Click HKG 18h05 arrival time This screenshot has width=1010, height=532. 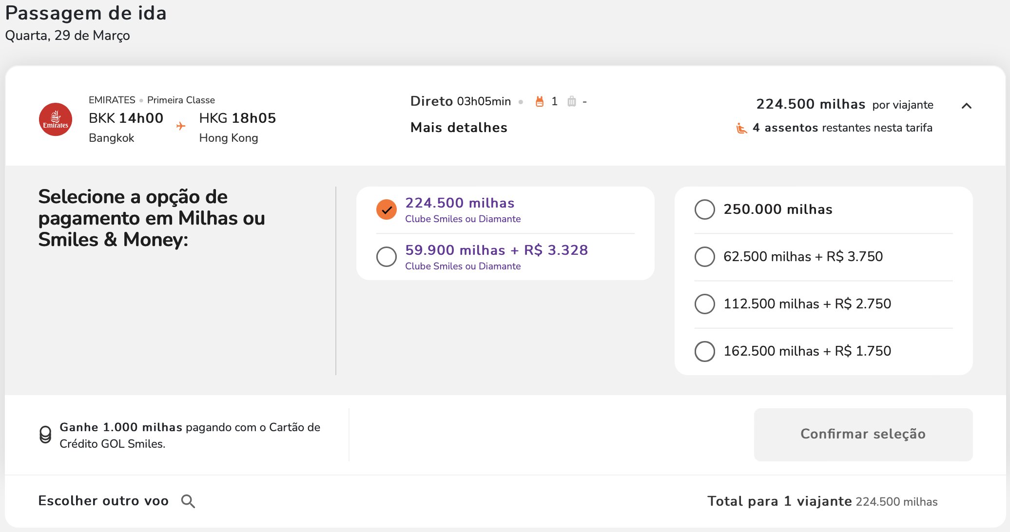click(237, 118)
